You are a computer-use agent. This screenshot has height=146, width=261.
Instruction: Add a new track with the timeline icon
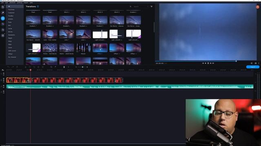3,70
